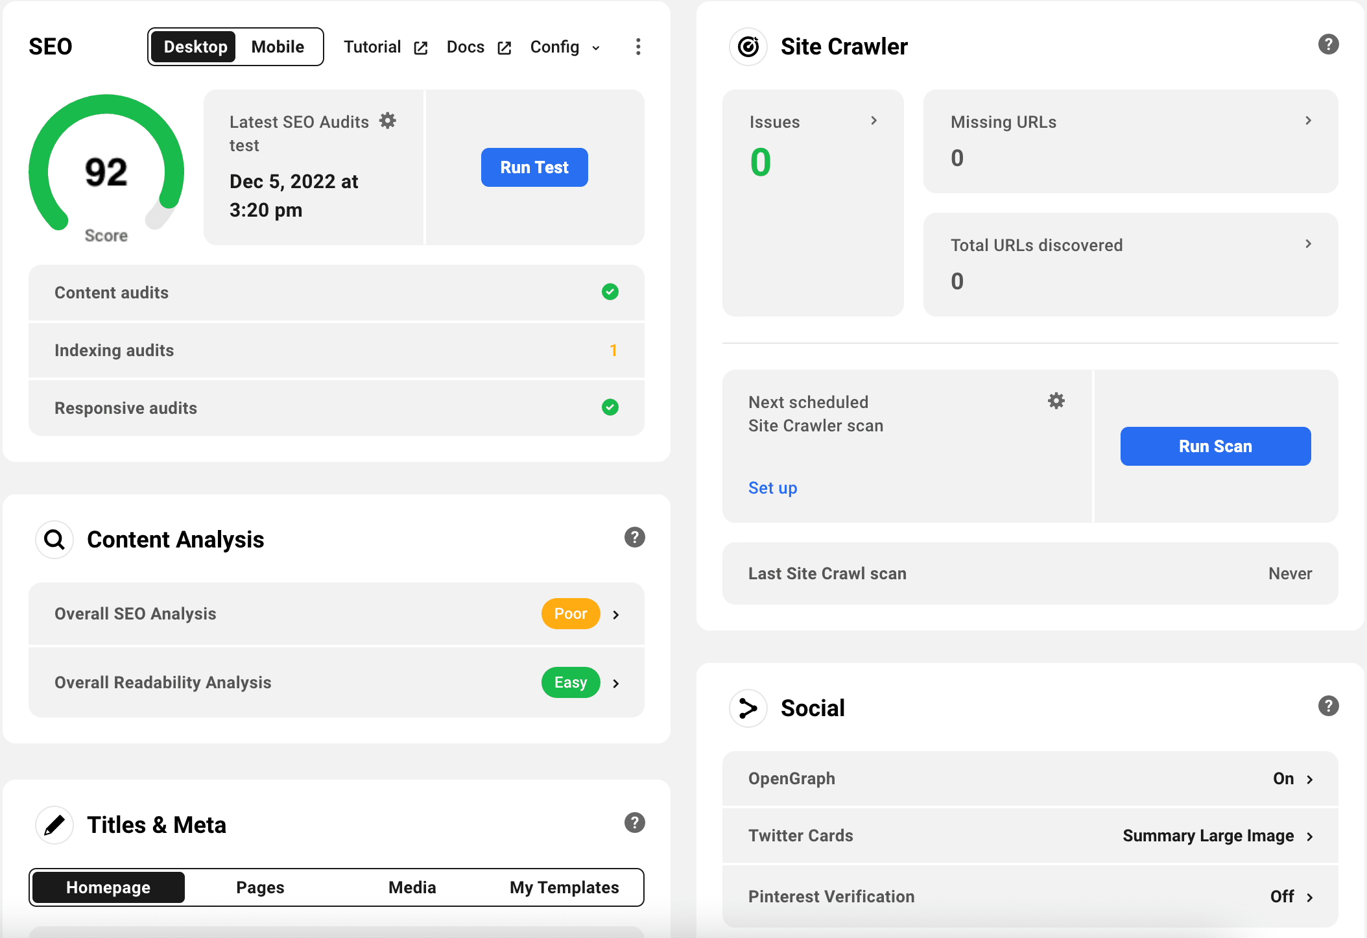The width and height of the screenshot is (1367, 938).
Task: Click the Tutorial external link icon
Action: pos(421,47)
